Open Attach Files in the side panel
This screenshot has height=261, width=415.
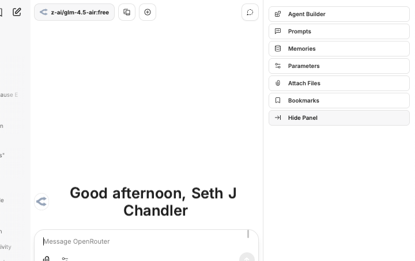pos(339,83)
